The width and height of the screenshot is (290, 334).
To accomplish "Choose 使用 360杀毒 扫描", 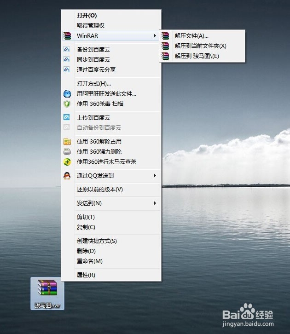I will 111,104.
